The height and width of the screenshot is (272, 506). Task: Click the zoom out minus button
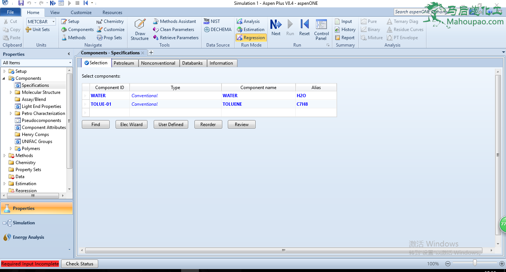pyautogui.click(x=448, y=263)
